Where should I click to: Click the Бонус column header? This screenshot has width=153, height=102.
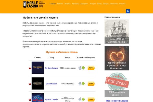pos(68,57)
